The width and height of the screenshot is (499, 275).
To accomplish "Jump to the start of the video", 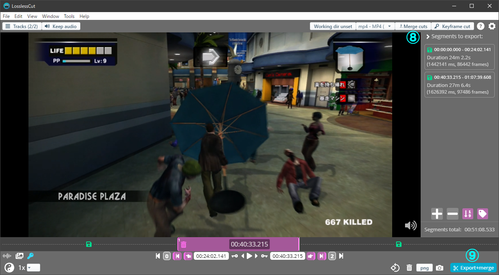I will click(x=157, y=256).
